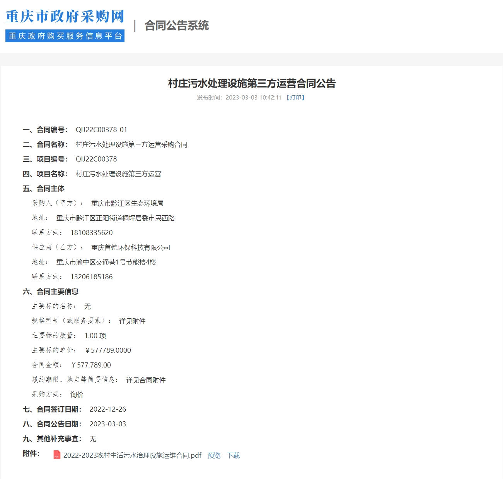Click the announcement title 村庄污水处理设施第三方运营合同公告

point(252,83)
